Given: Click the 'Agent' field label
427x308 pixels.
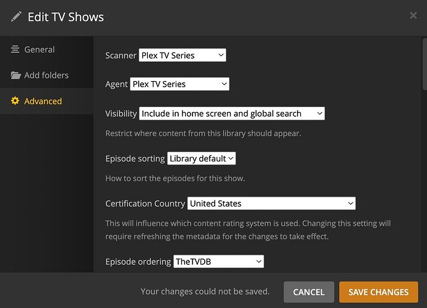Looking at the screenshot, I should 116,84.
